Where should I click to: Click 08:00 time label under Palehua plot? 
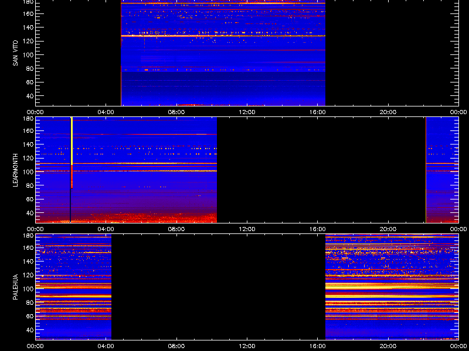pos(176,346)
